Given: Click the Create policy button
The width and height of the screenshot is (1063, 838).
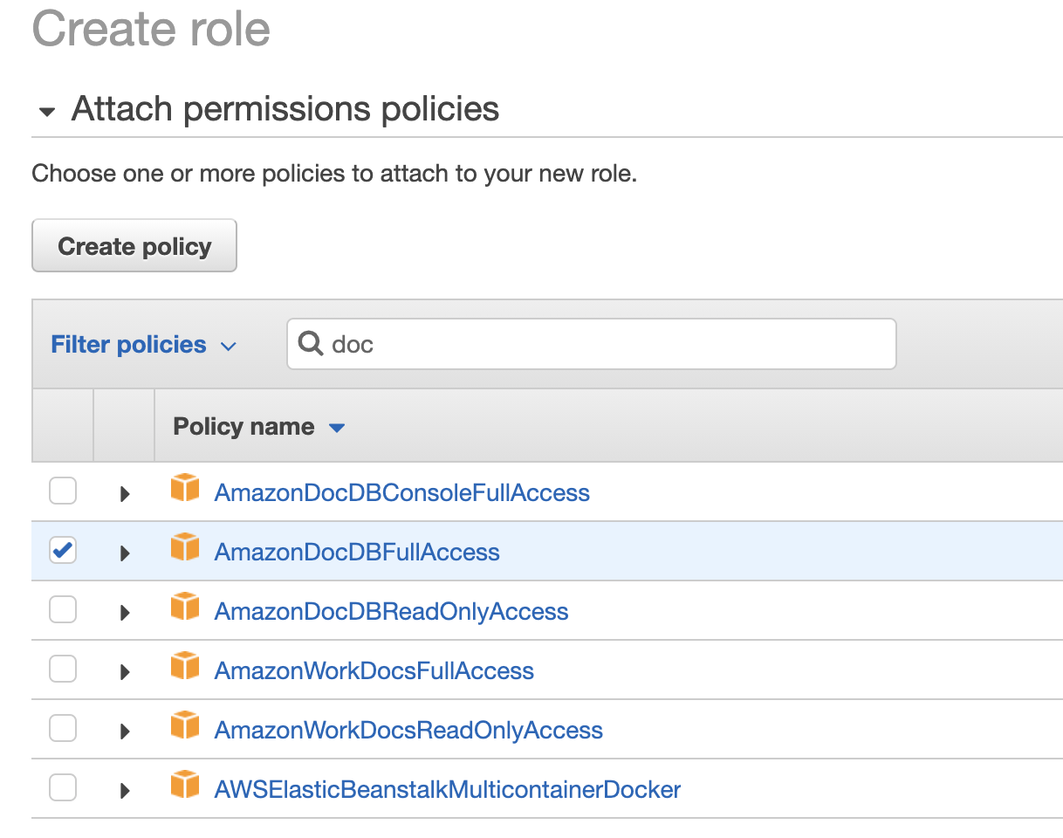Looking at the screenshot, I should coord(134,246).
